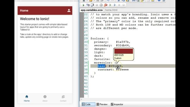Click '$colors: (' on line 29
Screen dimensions: 190x107
(100, 39)
